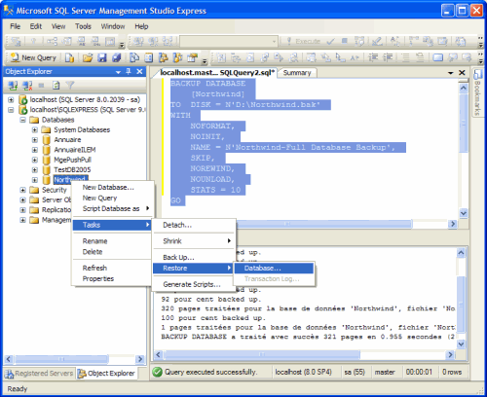Choose New Database... in context menu
This screenshot has height=397, width=487.
[112, 187]
